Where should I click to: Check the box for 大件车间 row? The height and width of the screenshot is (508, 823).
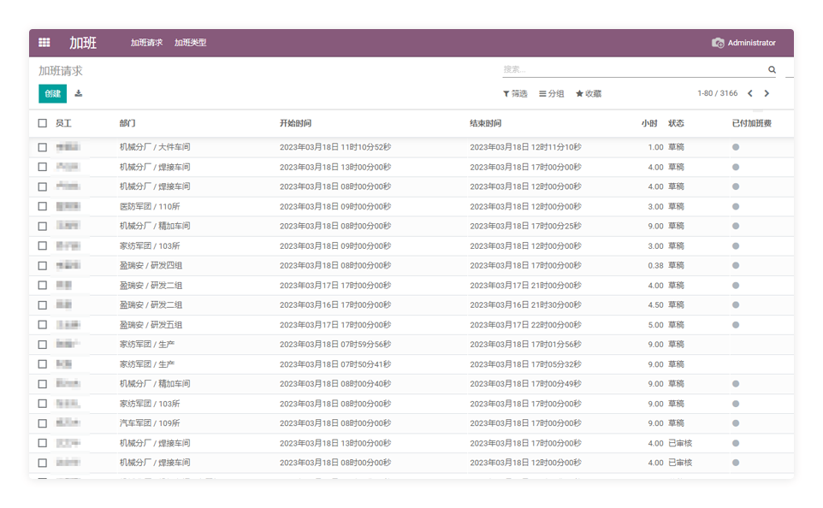(x=43, y=147)
